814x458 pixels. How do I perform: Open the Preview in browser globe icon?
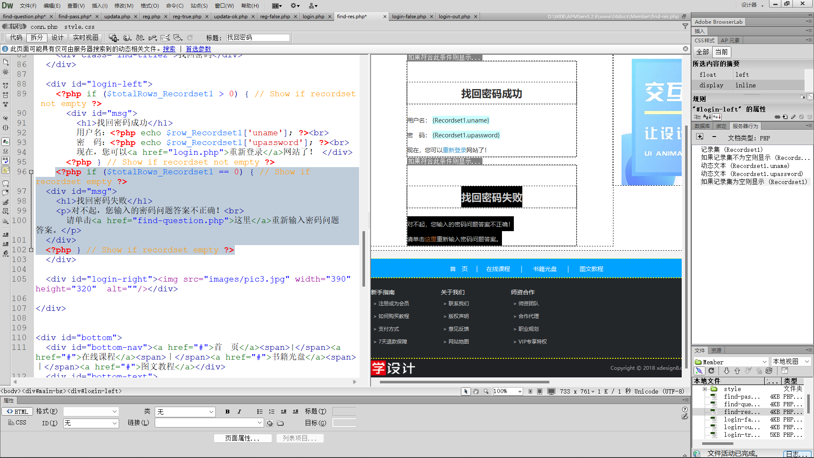pyautogui.click(x=127, y=38)
